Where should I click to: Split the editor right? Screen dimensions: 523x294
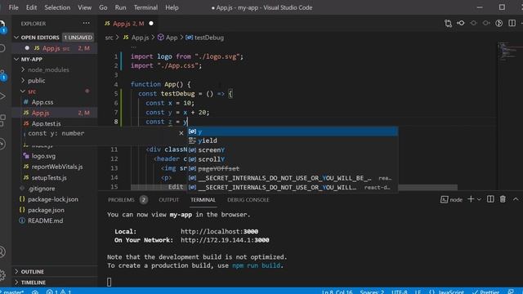click(512, 23)
